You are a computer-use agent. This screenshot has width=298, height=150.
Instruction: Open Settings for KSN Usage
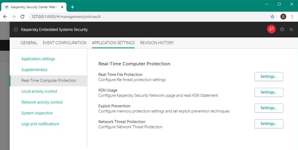coord(269,92)
